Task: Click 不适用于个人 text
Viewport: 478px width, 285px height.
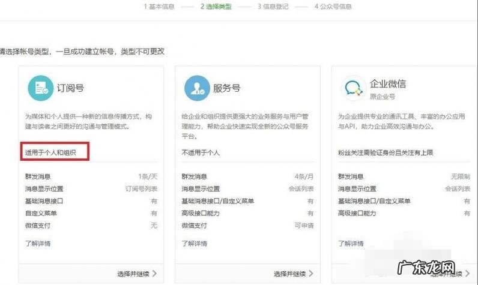Action: click(x=201, y=152)
